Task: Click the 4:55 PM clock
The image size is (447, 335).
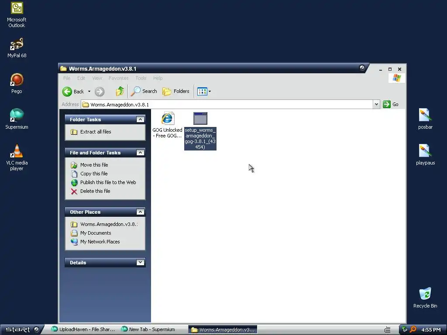Action: (431, 330)
